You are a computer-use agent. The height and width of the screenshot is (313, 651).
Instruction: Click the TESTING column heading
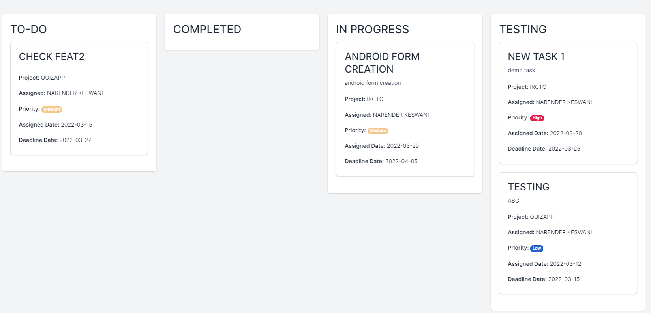(523, 29)
